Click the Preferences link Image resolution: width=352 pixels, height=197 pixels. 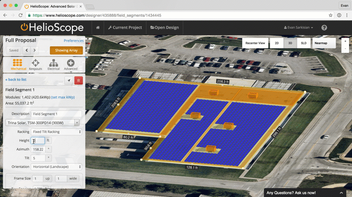click(74, 40)
